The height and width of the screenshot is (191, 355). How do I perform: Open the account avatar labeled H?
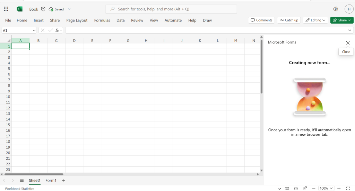tap(349, 9)
